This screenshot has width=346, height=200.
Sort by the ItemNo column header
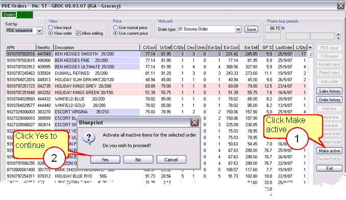[45, 47]
